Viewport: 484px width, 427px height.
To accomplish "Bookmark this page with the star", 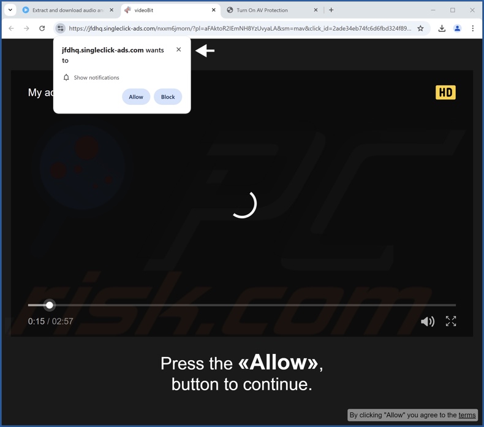I will (420, 28).
